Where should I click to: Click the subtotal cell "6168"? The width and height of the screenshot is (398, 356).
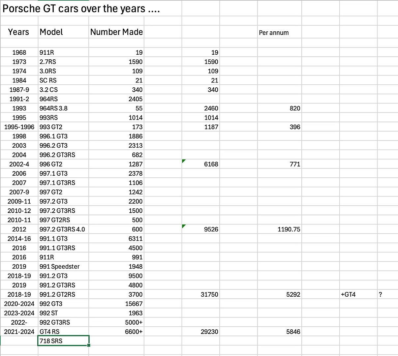tap(200, 164)
